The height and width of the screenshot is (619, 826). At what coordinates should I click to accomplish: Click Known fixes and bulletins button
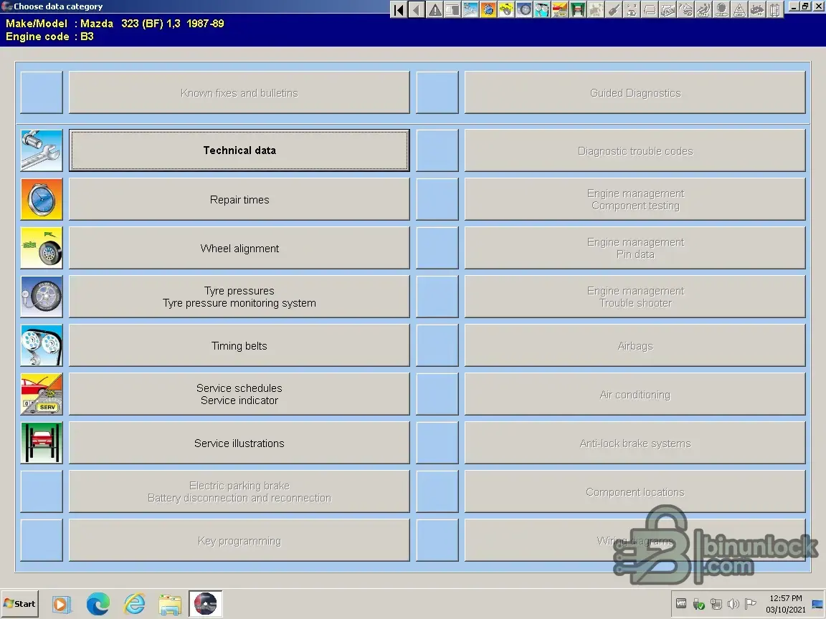(x=239, y=92)
